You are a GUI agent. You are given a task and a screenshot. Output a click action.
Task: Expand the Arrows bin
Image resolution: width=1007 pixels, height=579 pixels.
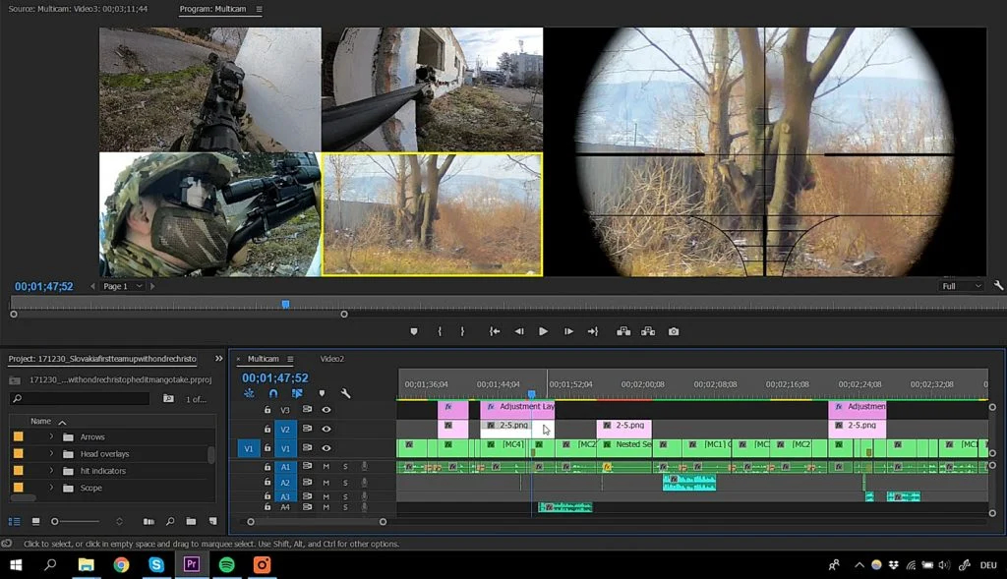51,437
